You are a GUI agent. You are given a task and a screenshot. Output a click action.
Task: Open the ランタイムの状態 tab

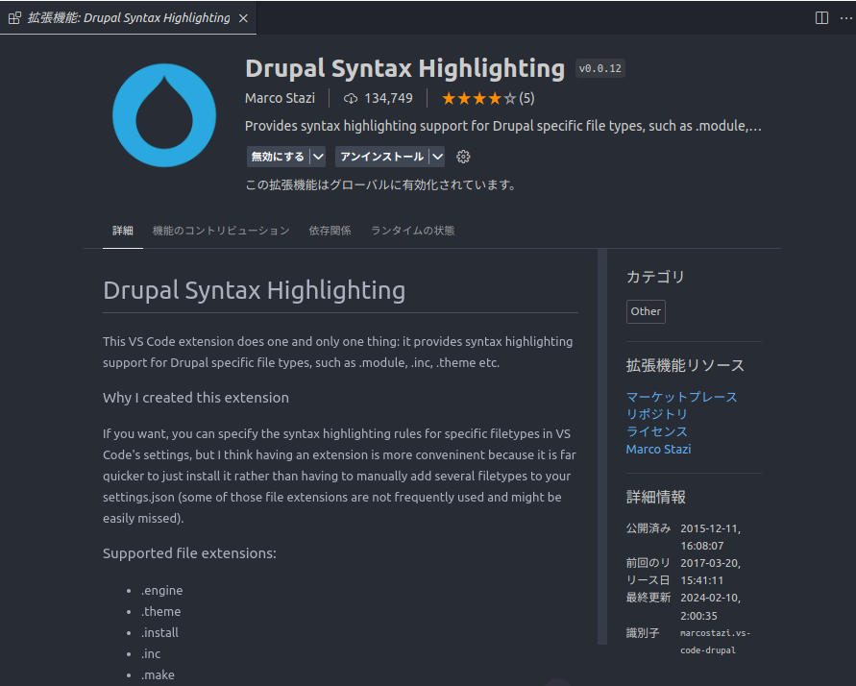pos(413,231)
